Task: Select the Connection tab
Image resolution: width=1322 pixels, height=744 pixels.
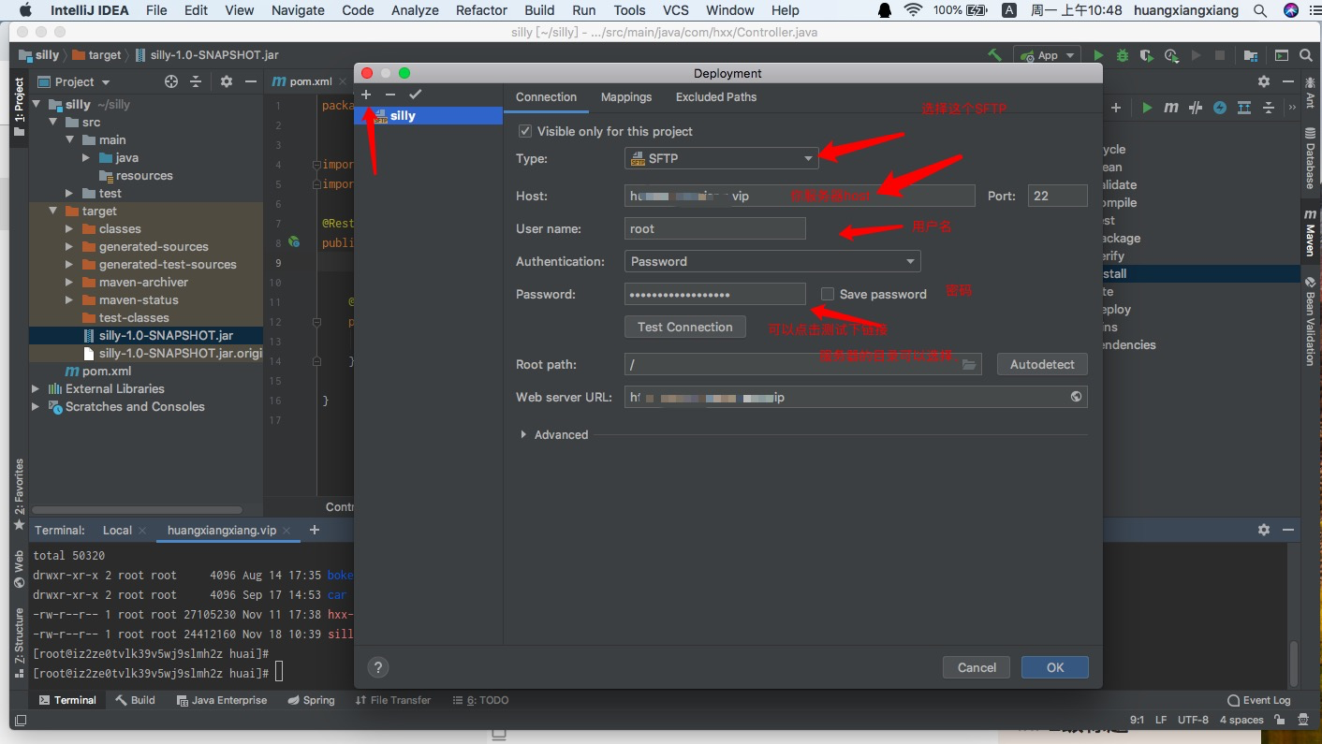Action: click(546, 96)
